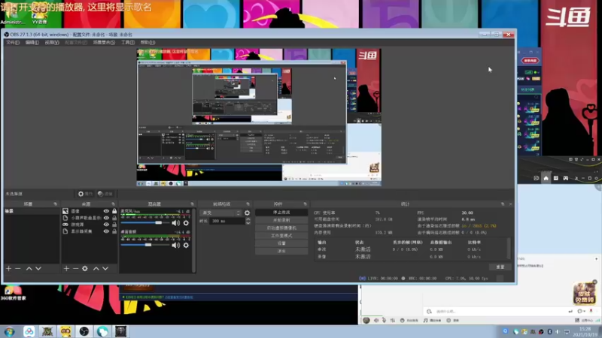Image resolution: width=602 pixels, height=338 pixels.
Task: Open 桌面音频 audio settings gear
Action: [x=186, y=245]
